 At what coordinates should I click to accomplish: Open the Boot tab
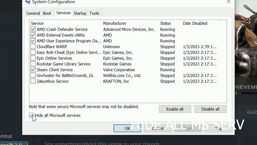click(x=47, y=13)
